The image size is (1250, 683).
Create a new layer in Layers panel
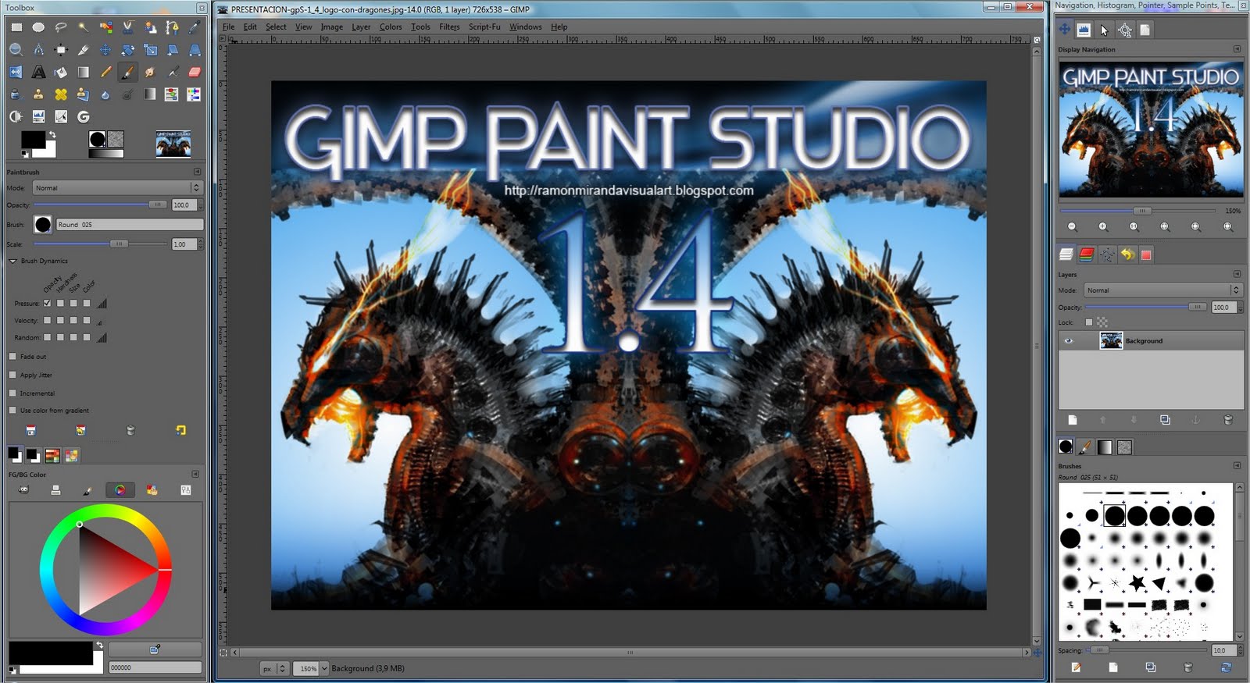click(1073, 420)
